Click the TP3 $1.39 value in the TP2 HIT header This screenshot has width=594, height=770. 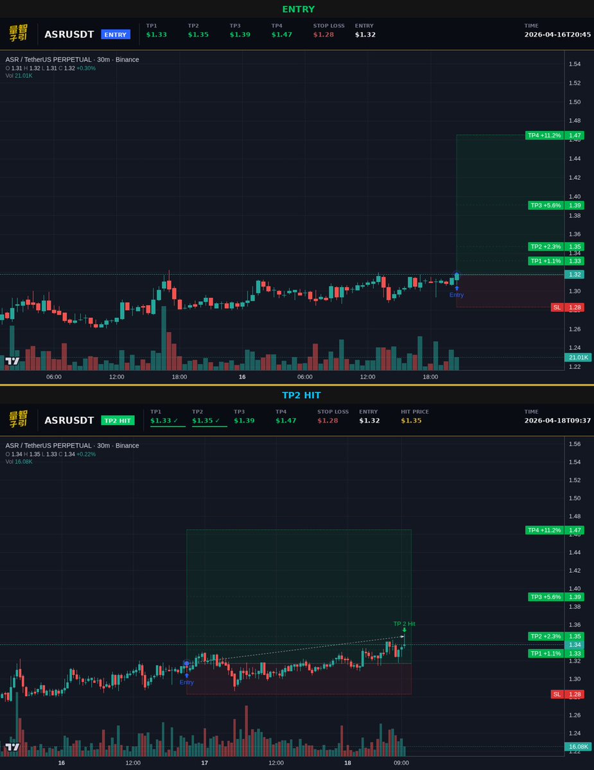[244, 421]
